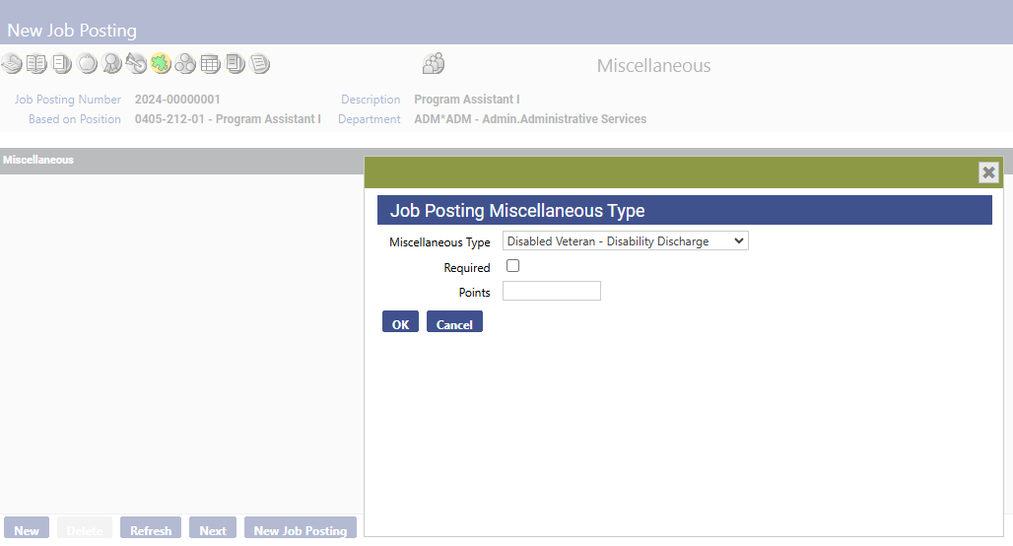Click job posting number 2024-00000001

pos(177,100)
